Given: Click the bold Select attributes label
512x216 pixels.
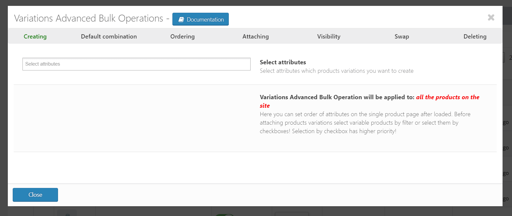Looking at the screenshot, I should [x=283, y=62].
